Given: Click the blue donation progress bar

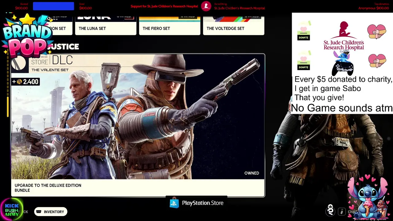Looking at the screenshot, I should [x=53, y=6].
